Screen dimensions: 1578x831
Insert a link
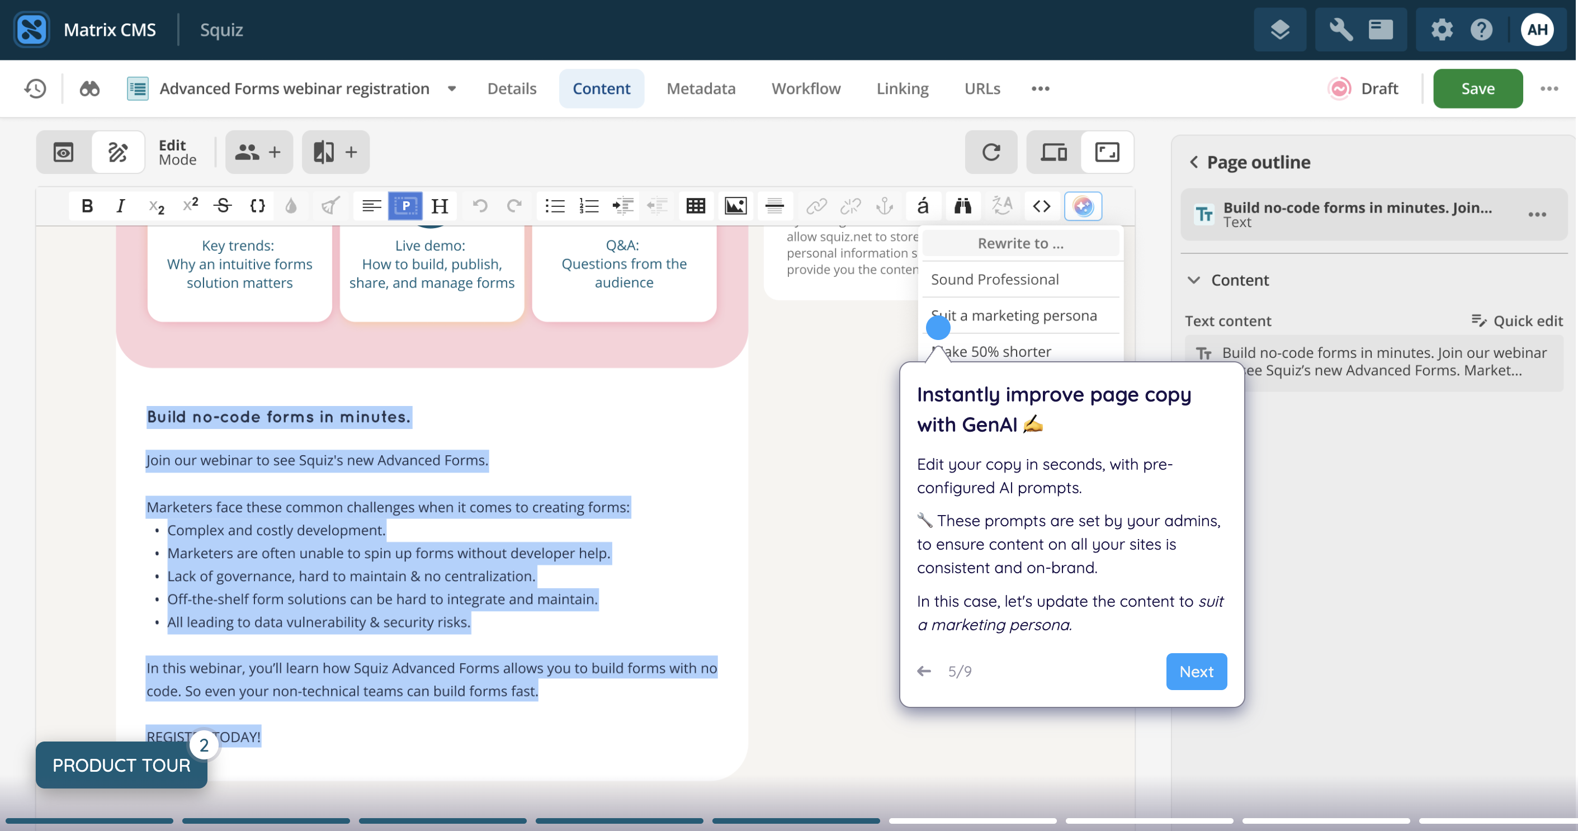(x=816, y=206)
